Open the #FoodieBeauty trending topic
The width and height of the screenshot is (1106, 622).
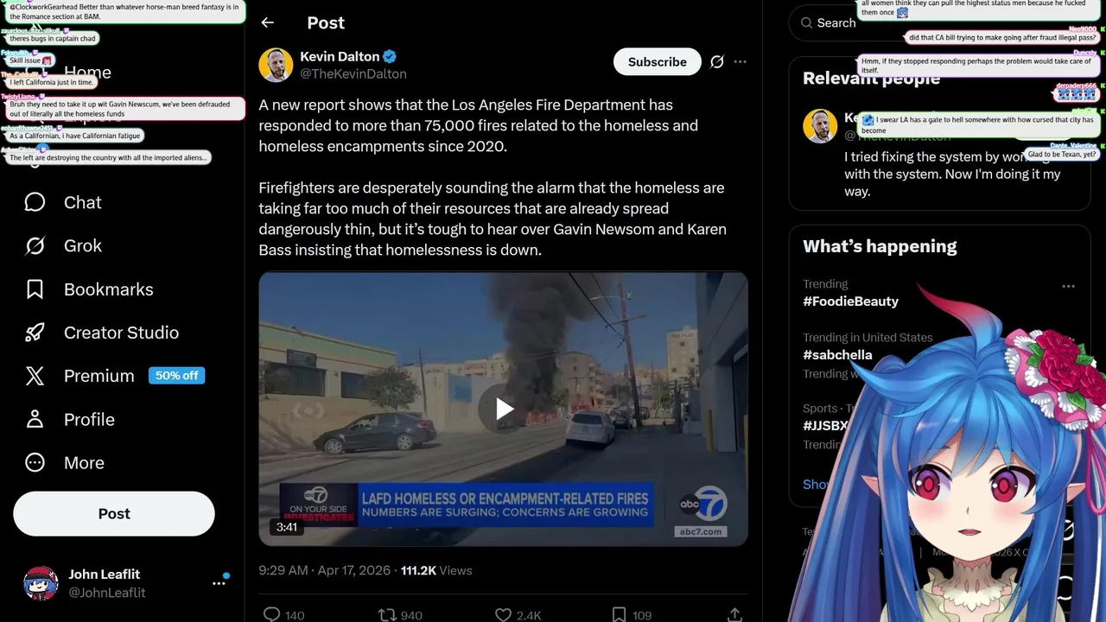pos(850,301)
